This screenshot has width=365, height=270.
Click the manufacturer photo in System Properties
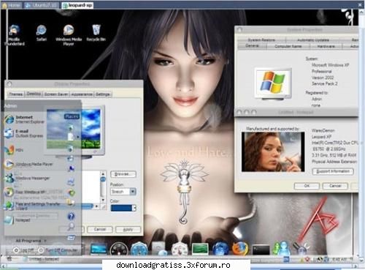click(x=273, y=151)
